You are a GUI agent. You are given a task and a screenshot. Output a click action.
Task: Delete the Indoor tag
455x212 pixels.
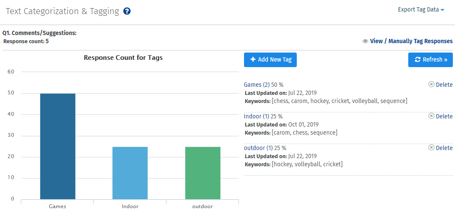click(444, 116)
